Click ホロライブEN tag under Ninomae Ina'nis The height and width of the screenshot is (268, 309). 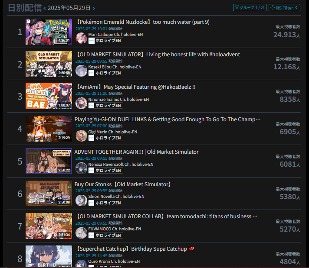tap(105, 105)
